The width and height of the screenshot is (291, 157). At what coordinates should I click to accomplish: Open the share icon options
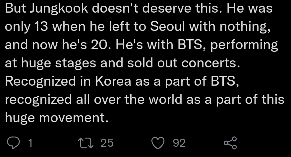click(x=230, y=143)
